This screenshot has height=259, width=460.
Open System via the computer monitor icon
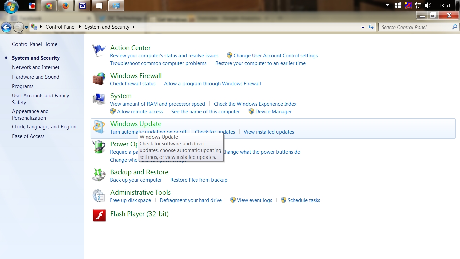click(x=99, y=98)
